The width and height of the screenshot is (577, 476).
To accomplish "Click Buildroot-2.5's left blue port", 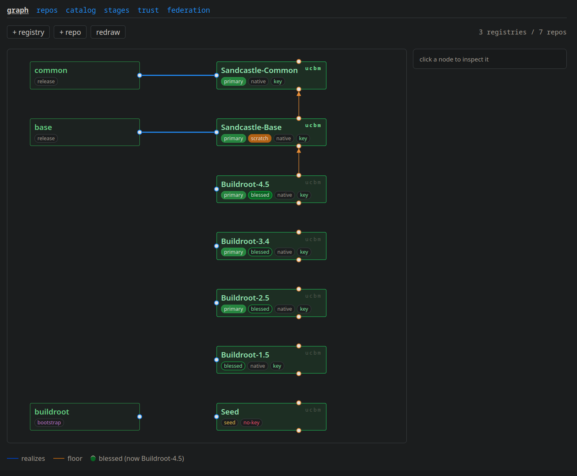I will click(x=217, y=303).
